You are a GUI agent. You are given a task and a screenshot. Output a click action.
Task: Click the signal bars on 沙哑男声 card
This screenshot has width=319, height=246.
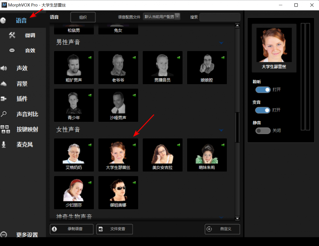(134, 95)
